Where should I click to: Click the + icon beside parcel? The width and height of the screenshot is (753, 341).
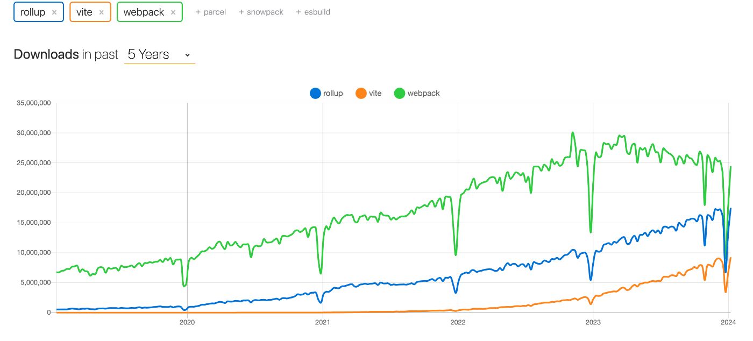pos(198,12)
